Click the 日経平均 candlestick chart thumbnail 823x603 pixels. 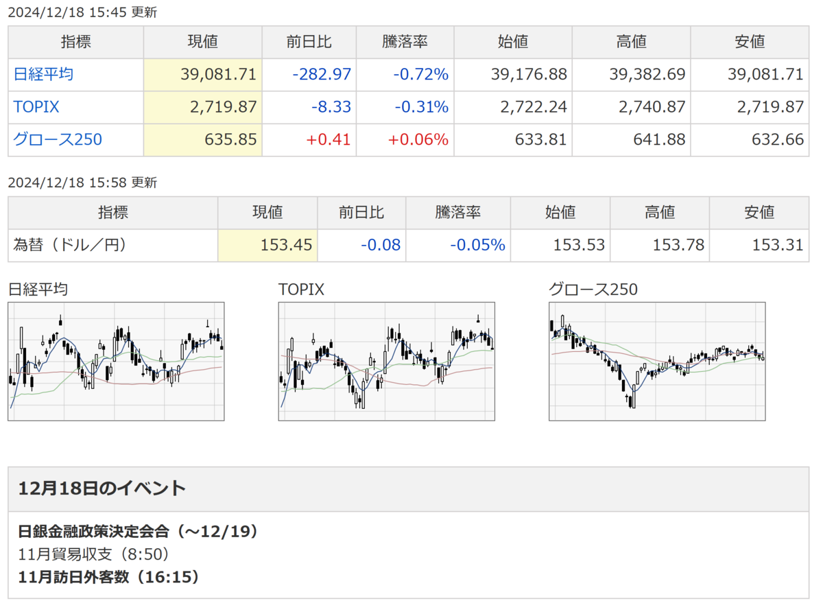point(116,361)
